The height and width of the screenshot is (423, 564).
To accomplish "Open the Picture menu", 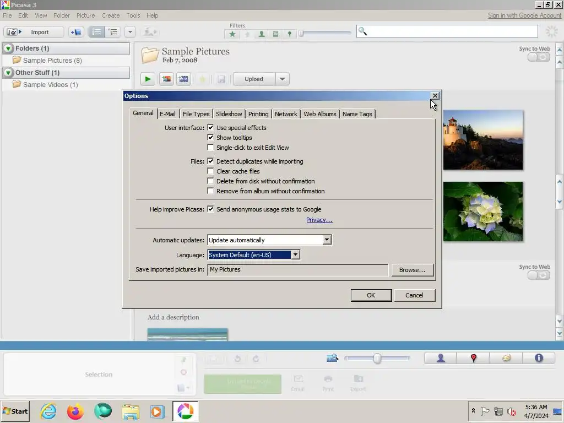I will pyautogui.click(x=85, y=15).
